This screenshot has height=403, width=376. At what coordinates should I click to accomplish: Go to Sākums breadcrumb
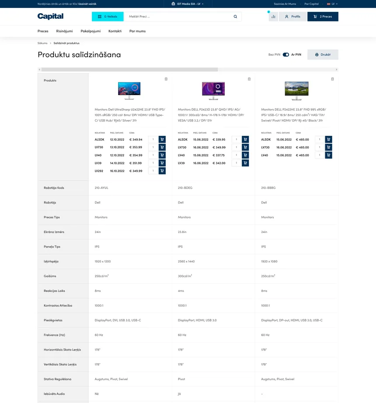point(42,43)
